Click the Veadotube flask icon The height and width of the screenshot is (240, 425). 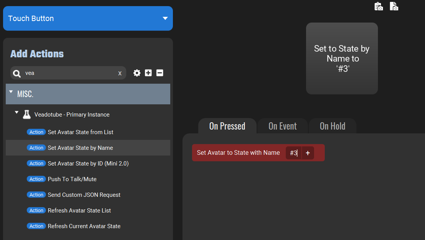26,115
